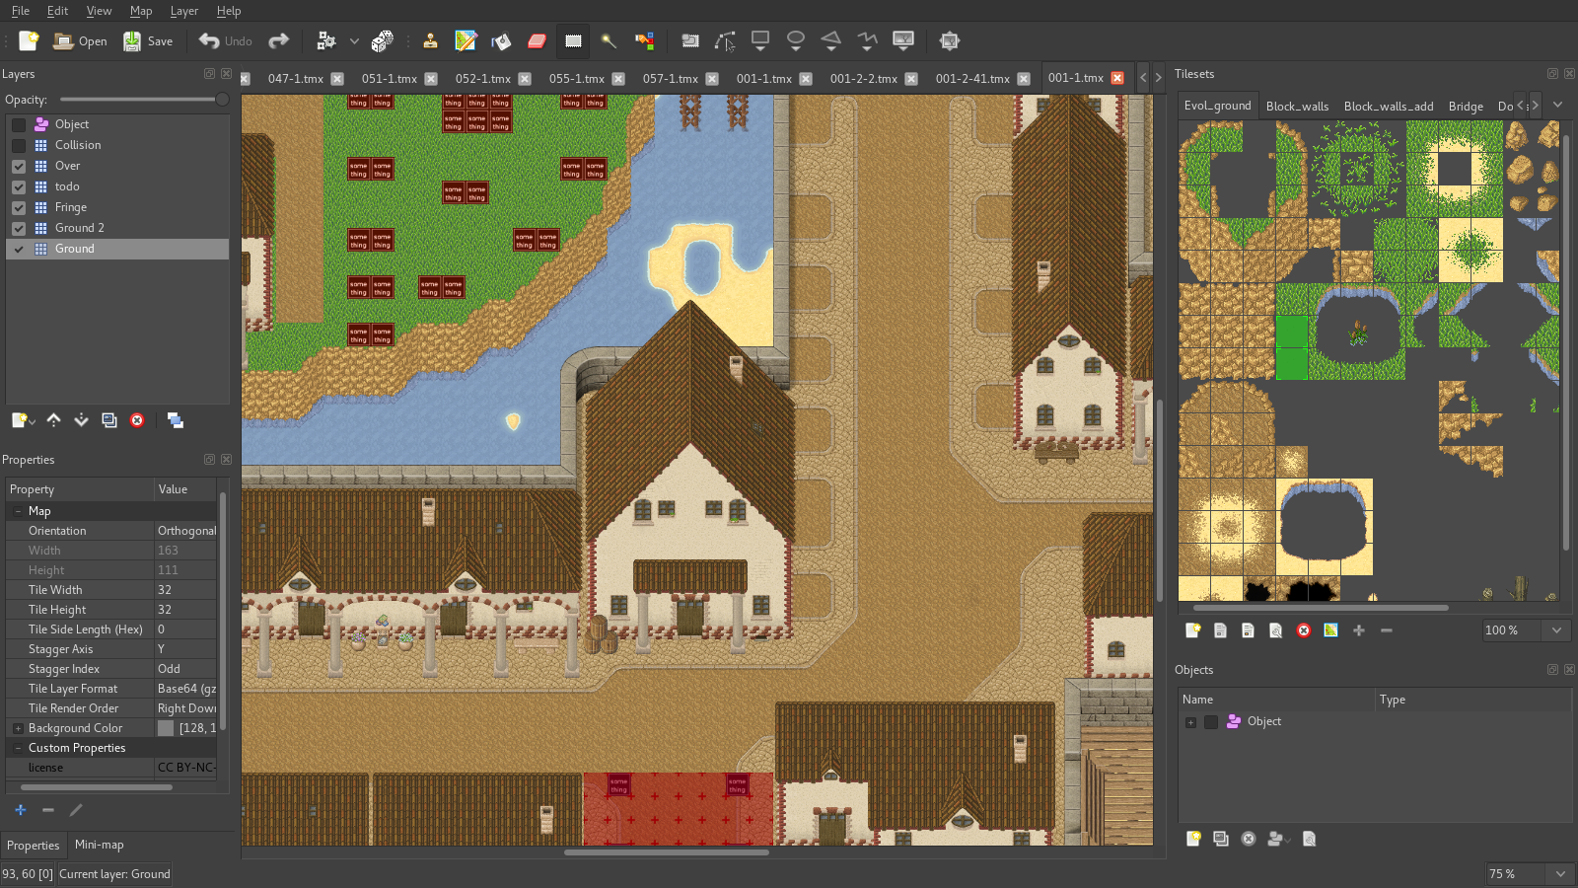Open the Layer menu
Image resolution: width=1578 pixels, height=888 pixels.
(184, 11)
